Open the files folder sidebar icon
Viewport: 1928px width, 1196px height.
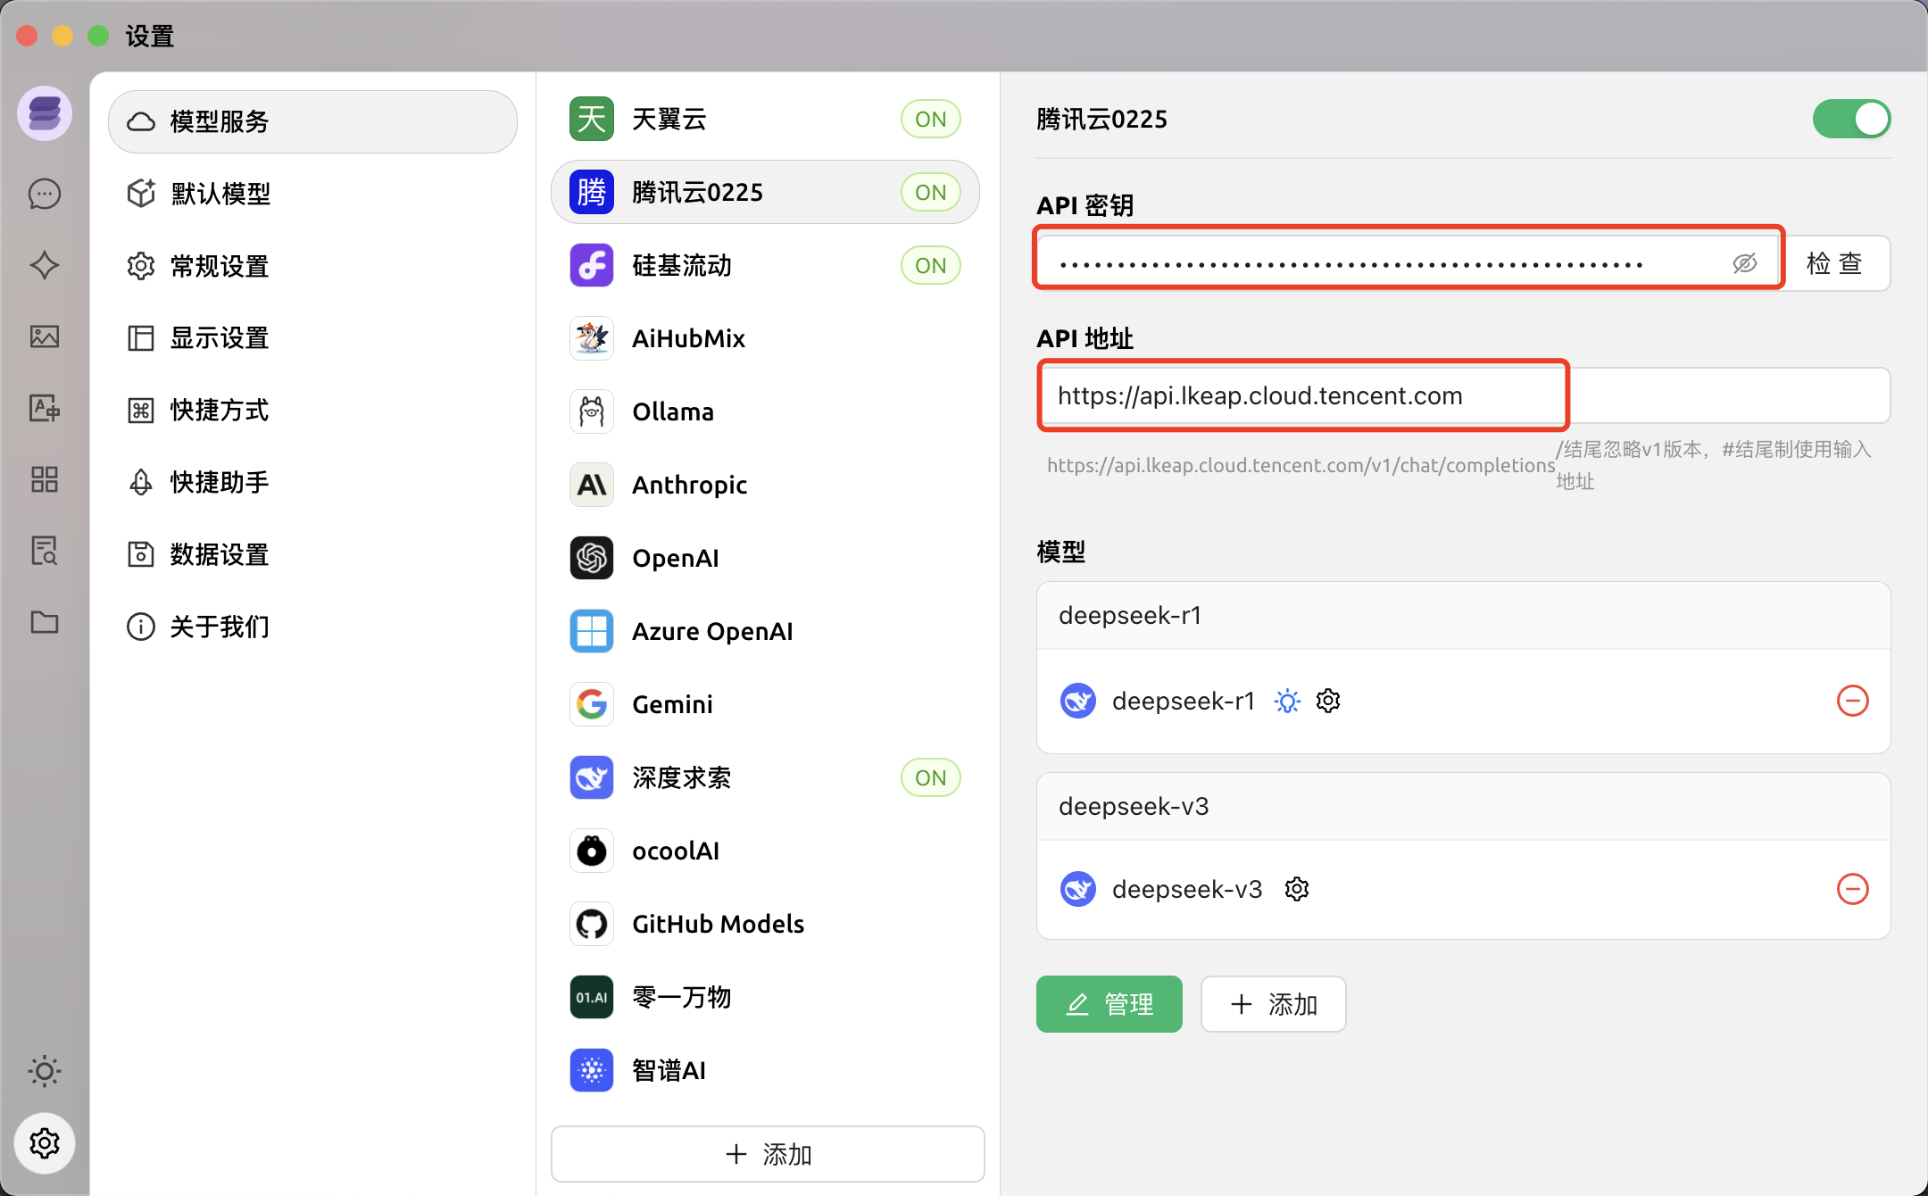[45, 622]
